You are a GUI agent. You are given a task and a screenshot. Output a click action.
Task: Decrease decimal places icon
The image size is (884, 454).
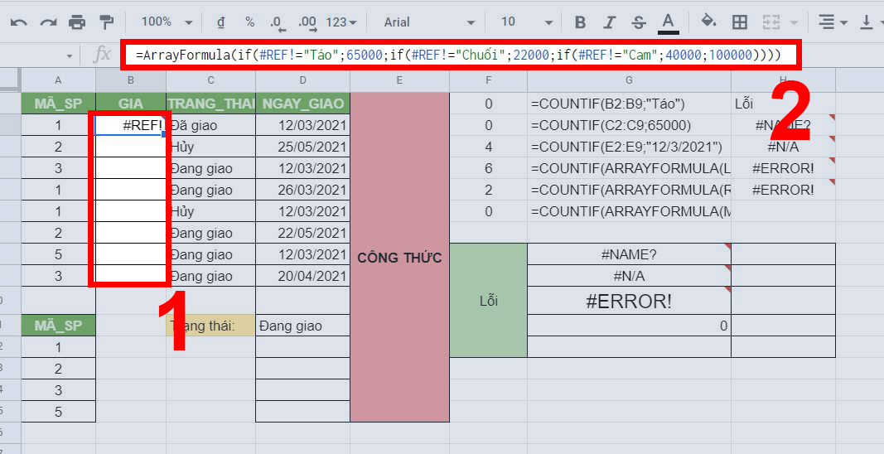[278, 22]
